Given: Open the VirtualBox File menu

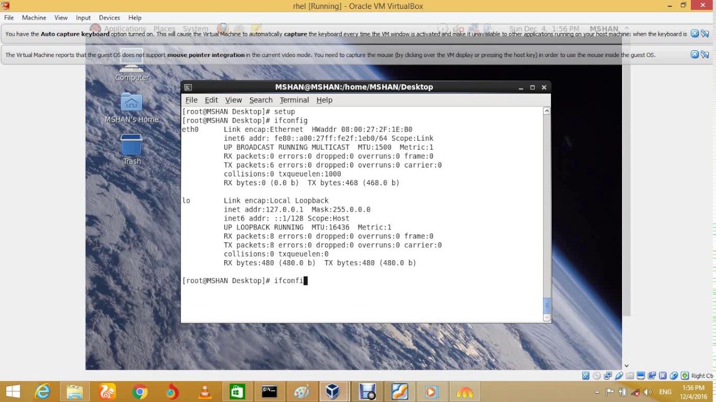Looking at the screenshot, I should pos(9,18).
